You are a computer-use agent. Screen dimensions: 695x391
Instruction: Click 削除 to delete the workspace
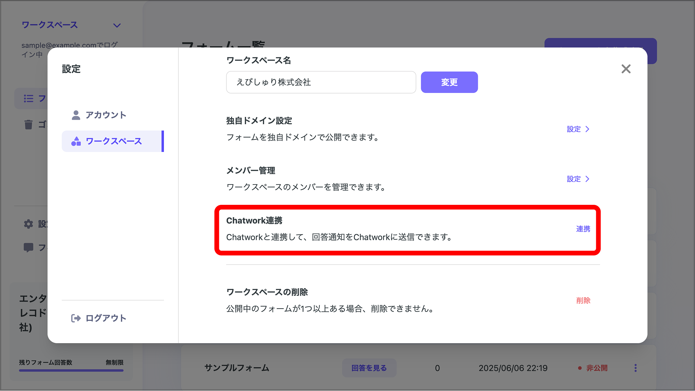[x=582, y=300]
